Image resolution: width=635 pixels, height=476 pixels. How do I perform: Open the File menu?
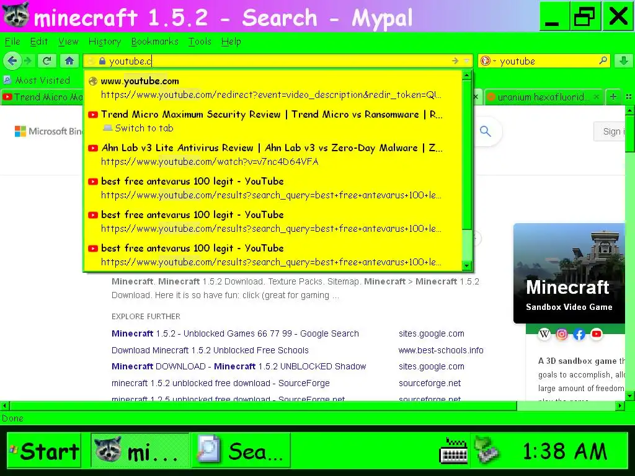pos(12,42)
